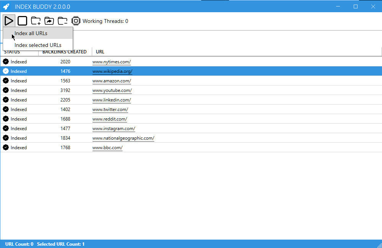The image size is (382, 248).
Task: Remove URLs with the folder-minus icon
Action: 62,21
